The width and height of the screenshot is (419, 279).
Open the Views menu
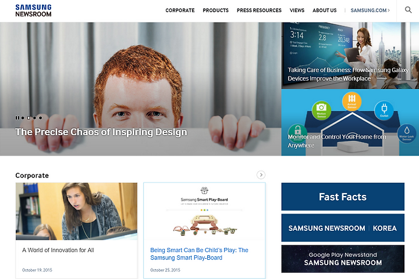coord(297,10)
